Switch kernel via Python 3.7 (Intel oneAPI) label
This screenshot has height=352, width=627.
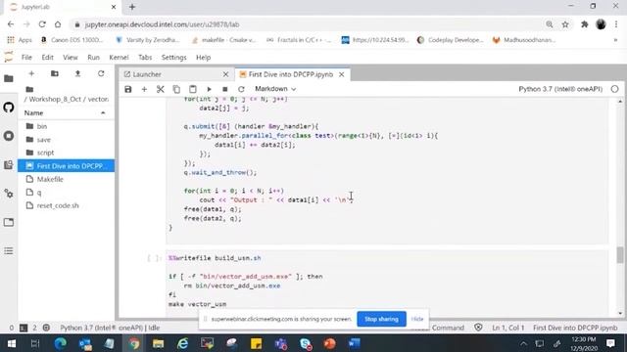(x=560, y=89)
